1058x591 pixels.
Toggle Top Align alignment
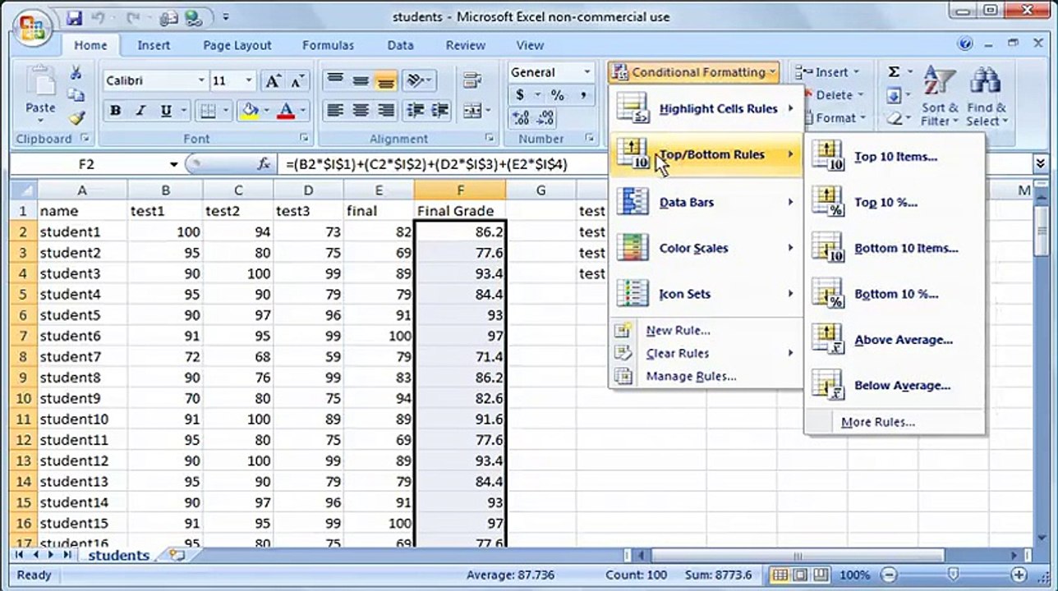[334, 80]
